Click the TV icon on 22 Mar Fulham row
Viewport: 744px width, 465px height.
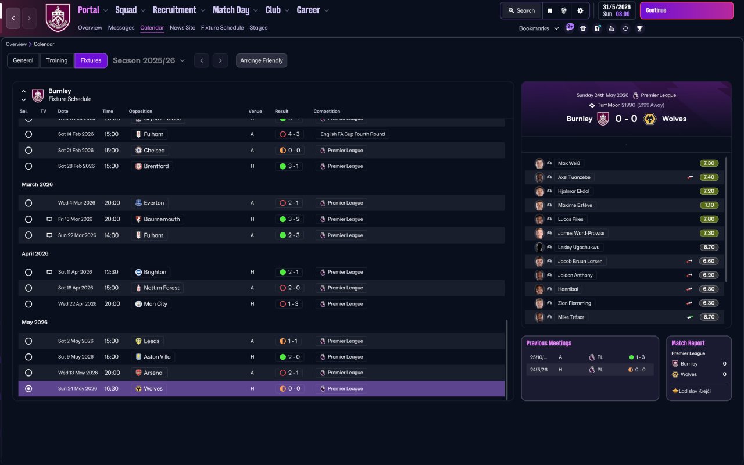coord(49,235)
